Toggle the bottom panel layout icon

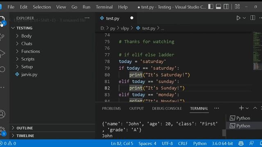218,7
